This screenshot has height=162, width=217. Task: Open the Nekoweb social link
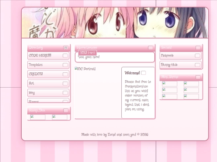point(180,56)
